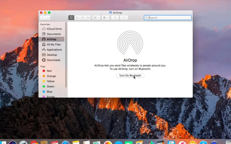
Task: Click the AirDrop window title
Action: point(118,13)
